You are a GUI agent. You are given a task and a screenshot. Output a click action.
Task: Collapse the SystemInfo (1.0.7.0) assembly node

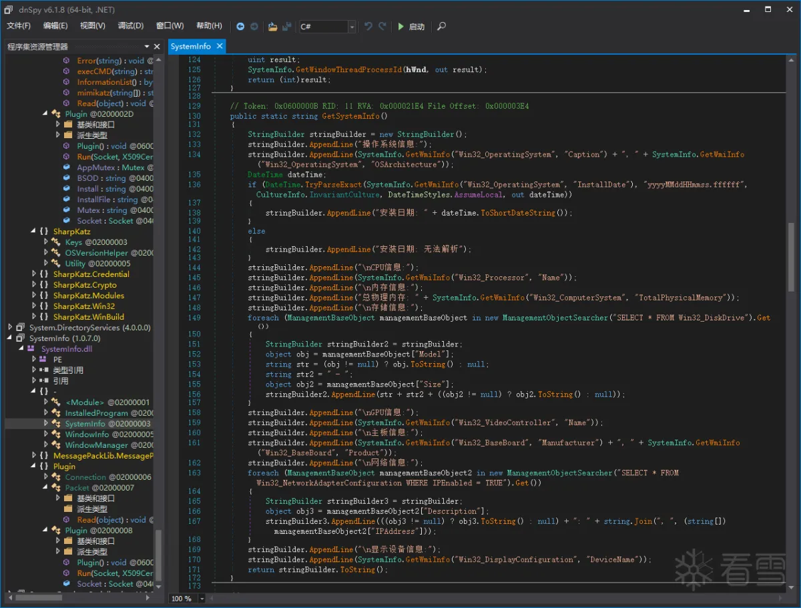coord(11,338)
